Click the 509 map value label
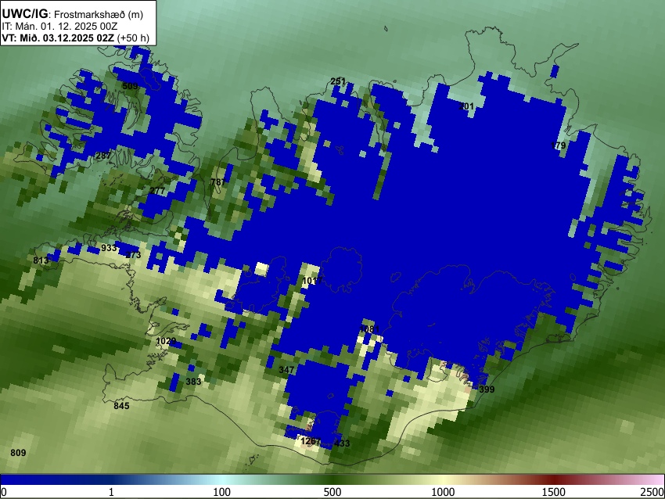665x499 pixels. (x=130, y=86)
